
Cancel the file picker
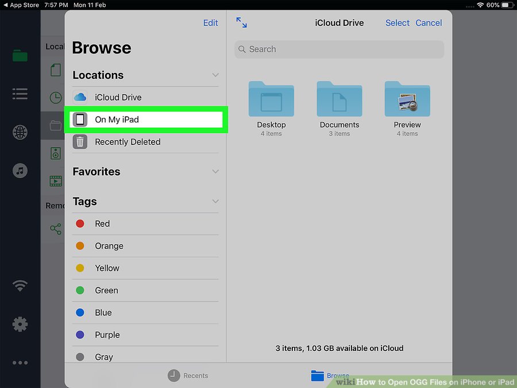pos(429,23)
